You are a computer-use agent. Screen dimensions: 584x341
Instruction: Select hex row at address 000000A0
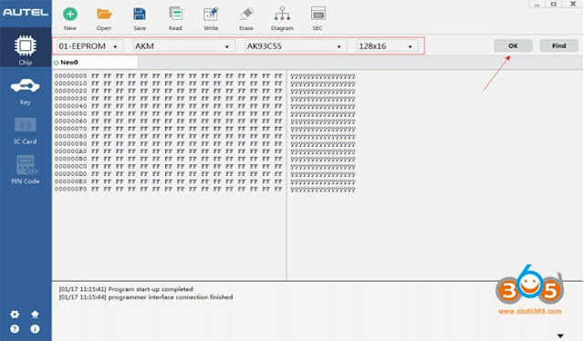[168, 151]
